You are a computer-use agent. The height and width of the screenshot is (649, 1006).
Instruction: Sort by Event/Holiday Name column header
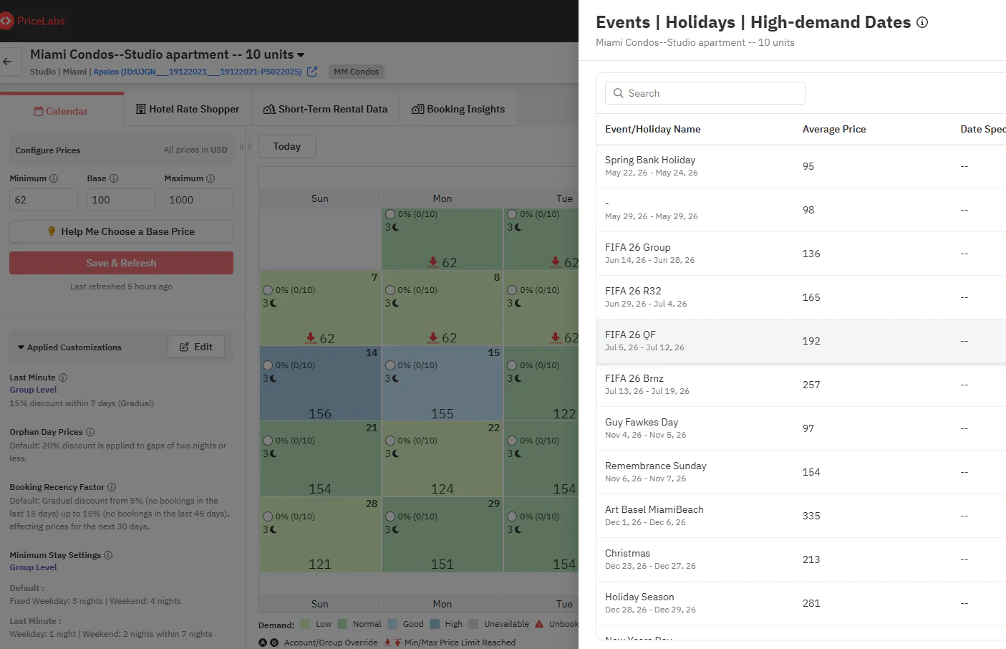653,129
